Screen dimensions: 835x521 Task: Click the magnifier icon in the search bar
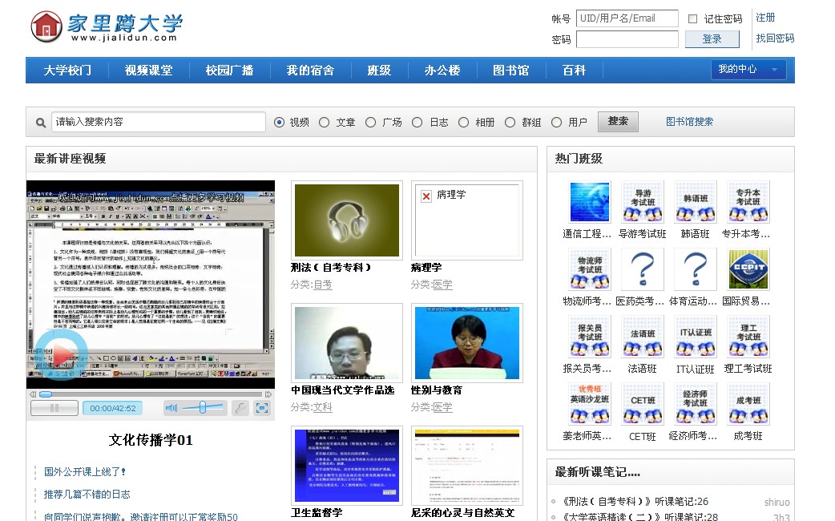[x=40, y=122]
